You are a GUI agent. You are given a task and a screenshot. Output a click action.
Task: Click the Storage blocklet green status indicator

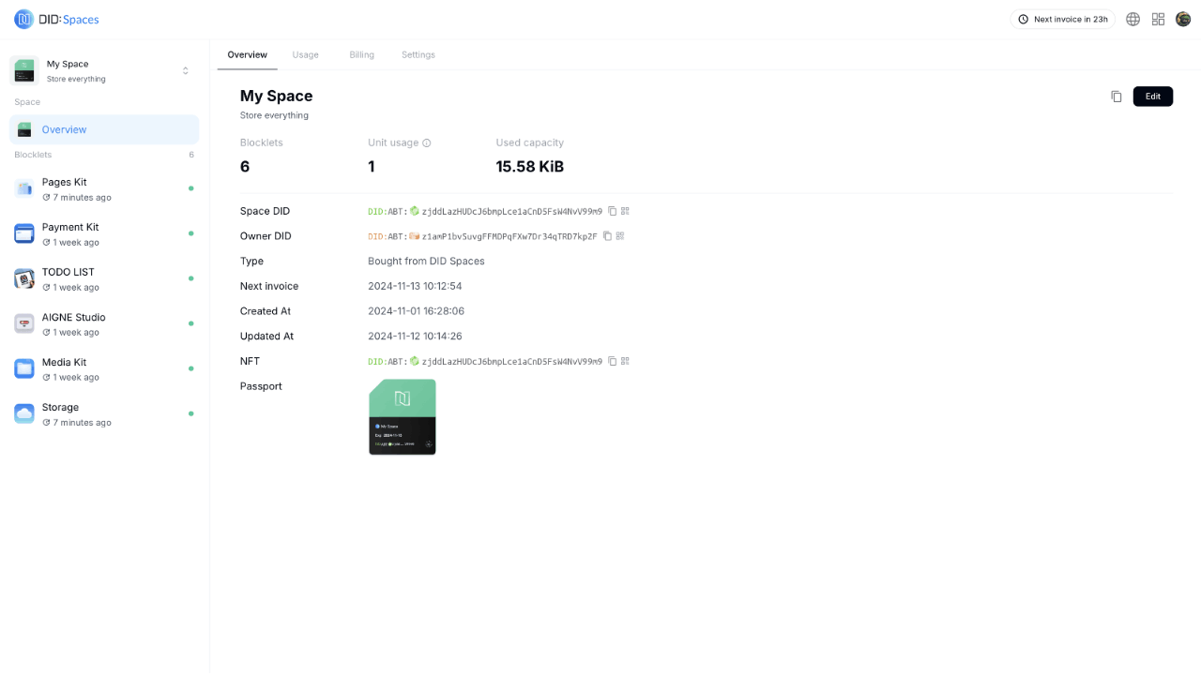[x=191, y=413]
